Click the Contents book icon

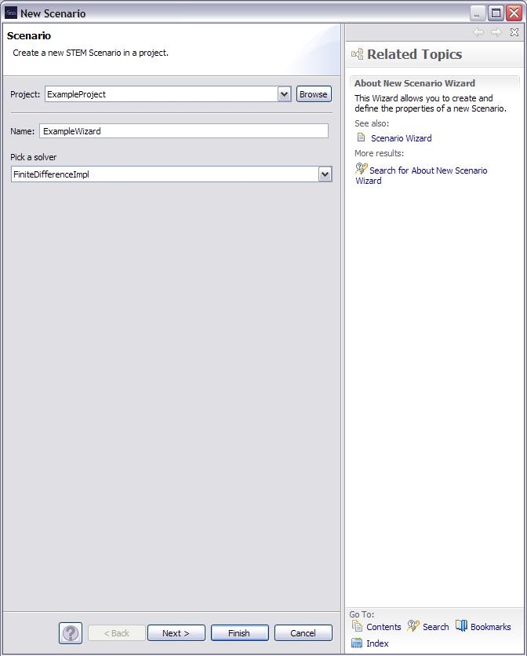pyautogui.click(x=357, y=626)
